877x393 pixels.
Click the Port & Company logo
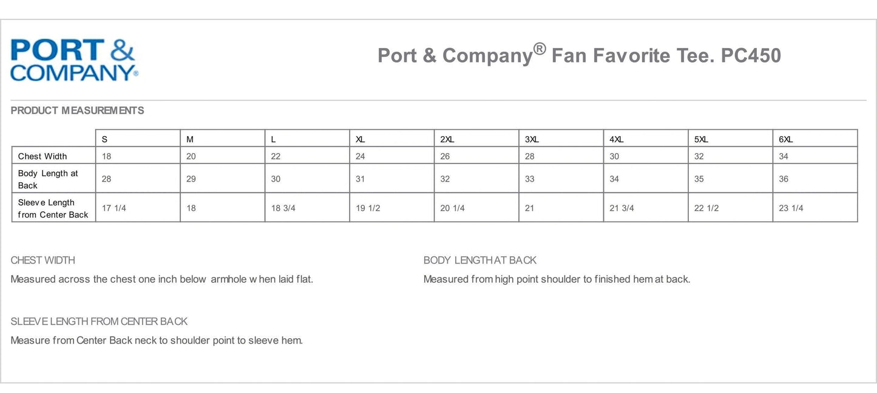coord(74,60)
